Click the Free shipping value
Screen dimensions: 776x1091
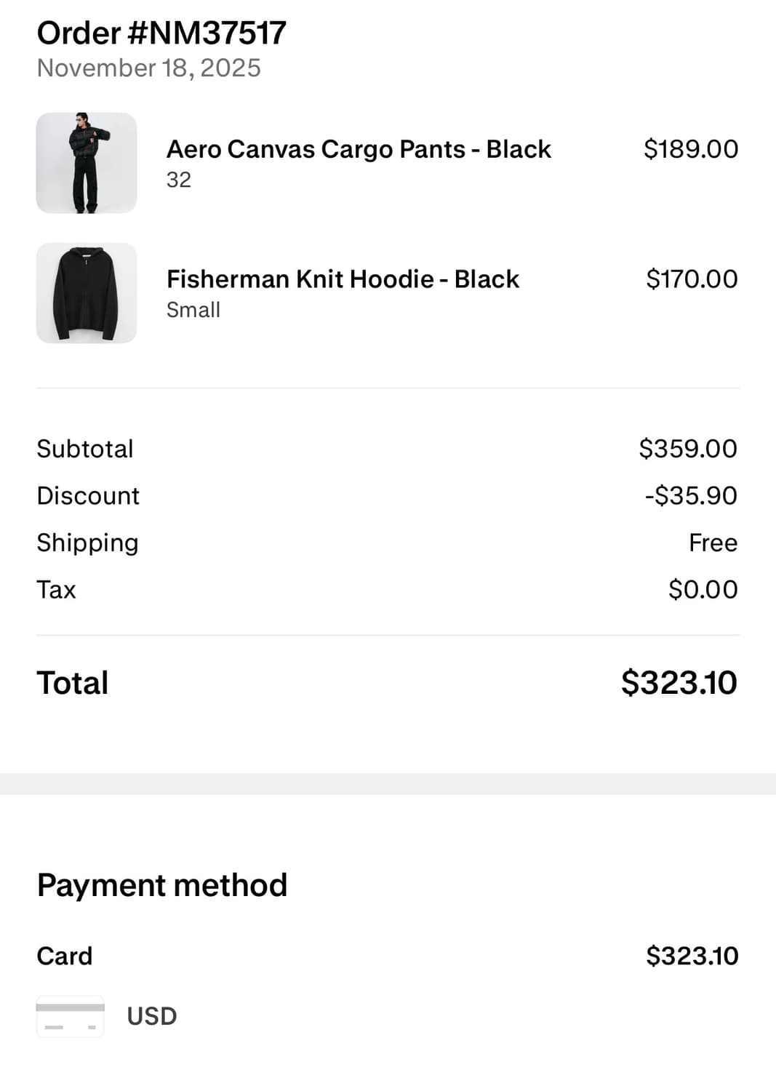tap(713, 543)
